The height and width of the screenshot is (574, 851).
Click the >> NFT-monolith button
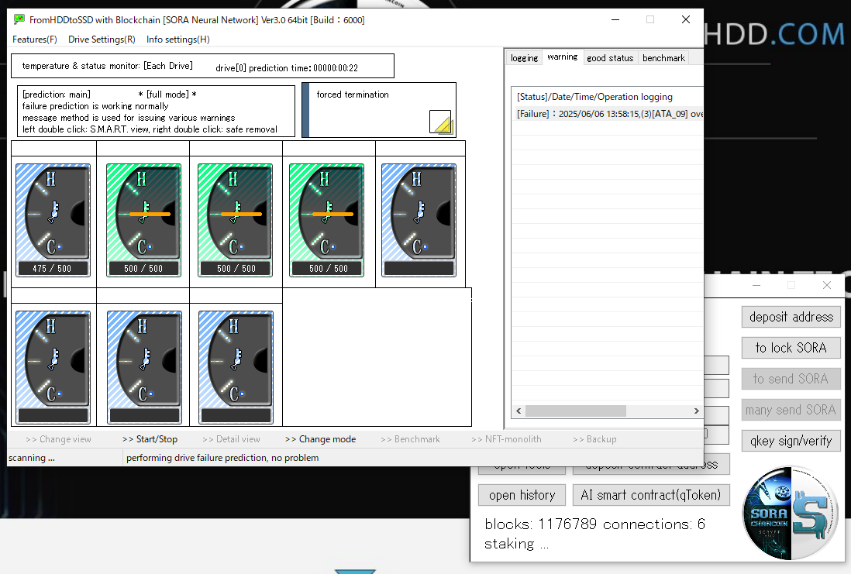point(506,439)
